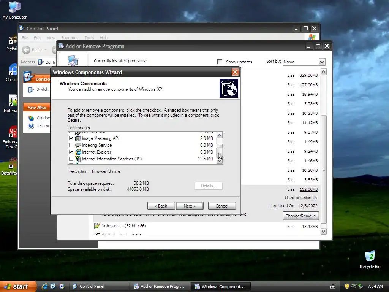389x292 pixels.
Task: Collapse the See Also panel header
Action: [37, 108]
